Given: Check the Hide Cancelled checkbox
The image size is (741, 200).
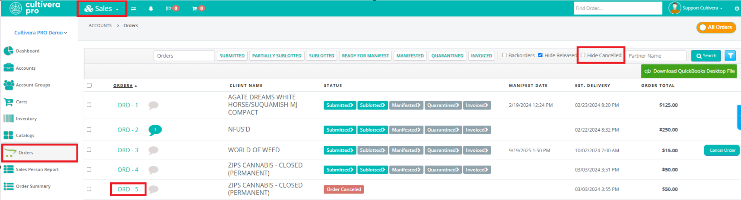Looking at the screenshot, I should (583, 55).
